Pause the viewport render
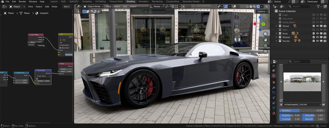This screenshot has width=329, height=128. pyautogui.click(x=266, y=6)
